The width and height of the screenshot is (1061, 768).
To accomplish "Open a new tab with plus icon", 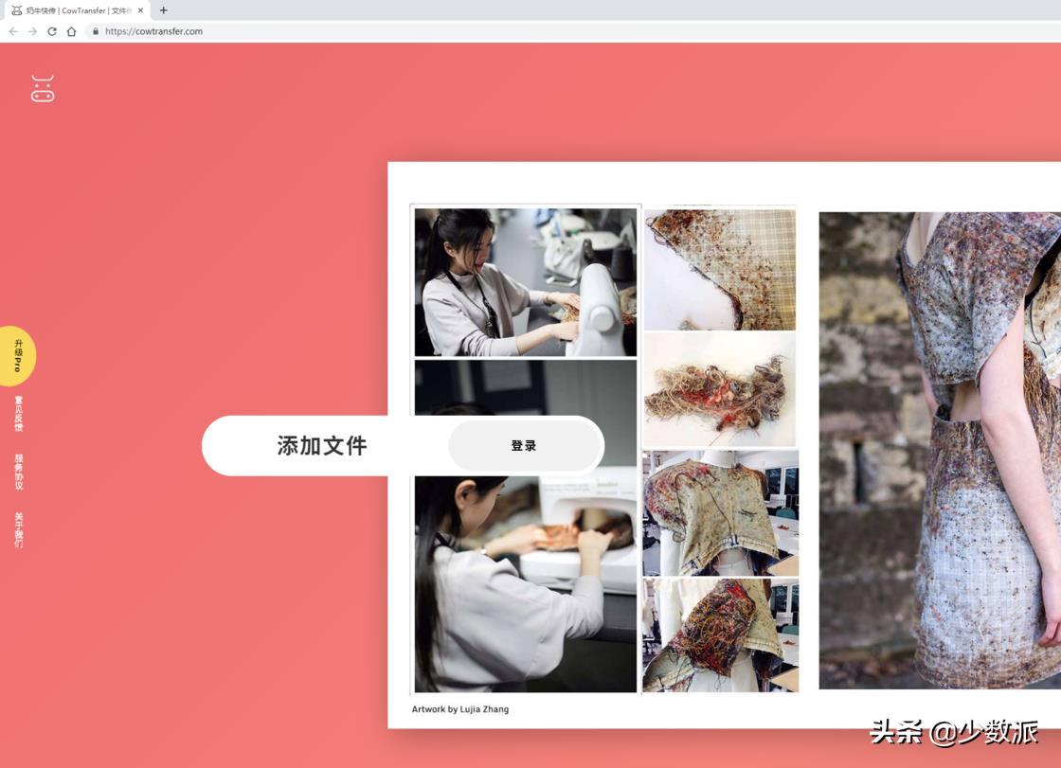I will (x=163, y=10).
